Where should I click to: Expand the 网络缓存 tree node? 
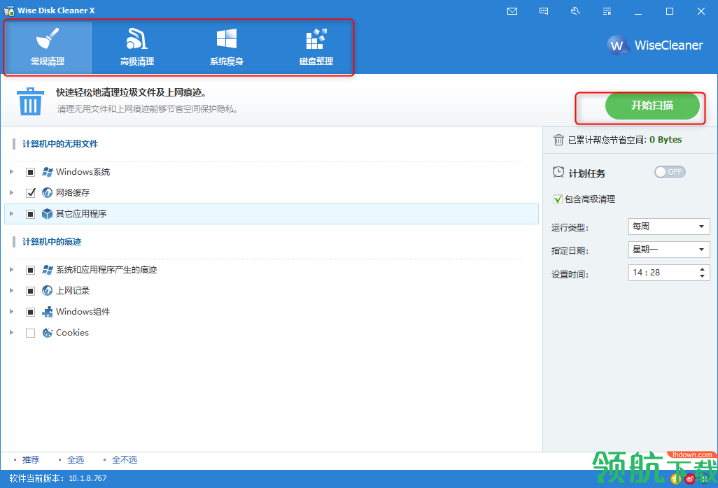[x=11, y=192]
